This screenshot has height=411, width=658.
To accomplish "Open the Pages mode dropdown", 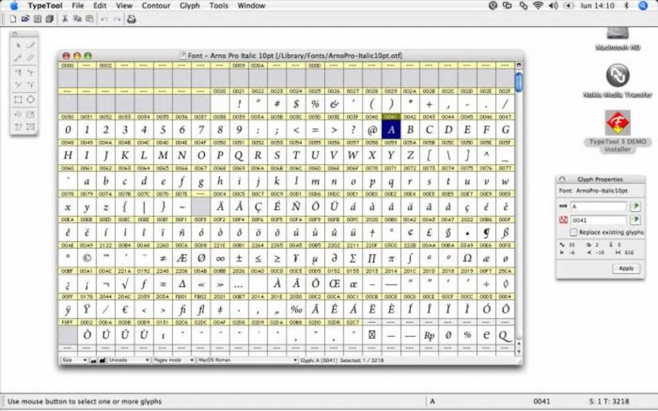I will click(x=173, y=360).
